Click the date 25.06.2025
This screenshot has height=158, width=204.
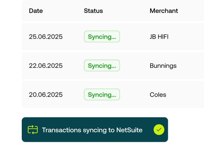[x=46, y=37]
